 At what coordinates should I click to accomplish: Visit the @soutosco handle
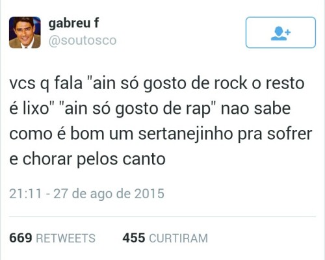point(83,40)
